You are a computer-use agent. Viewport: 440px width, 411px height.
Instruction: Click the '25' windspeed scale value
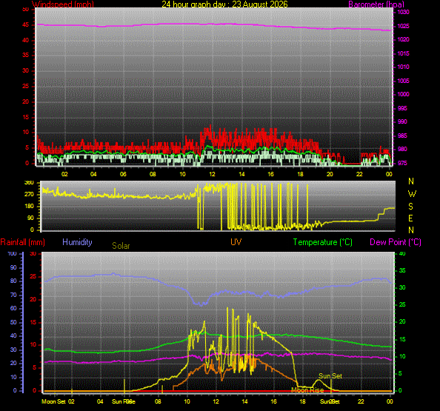click(x=25, y=86)
